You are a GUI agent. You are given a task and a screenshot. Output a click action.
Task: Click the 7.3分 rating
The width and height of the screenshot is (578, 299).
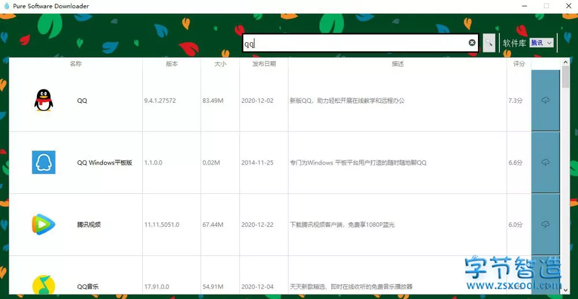pos(516,100)
